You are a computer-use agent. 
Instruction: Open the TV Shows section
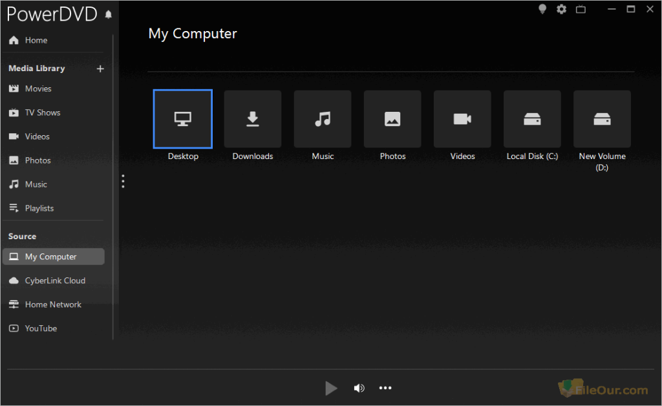coord(42,112)
